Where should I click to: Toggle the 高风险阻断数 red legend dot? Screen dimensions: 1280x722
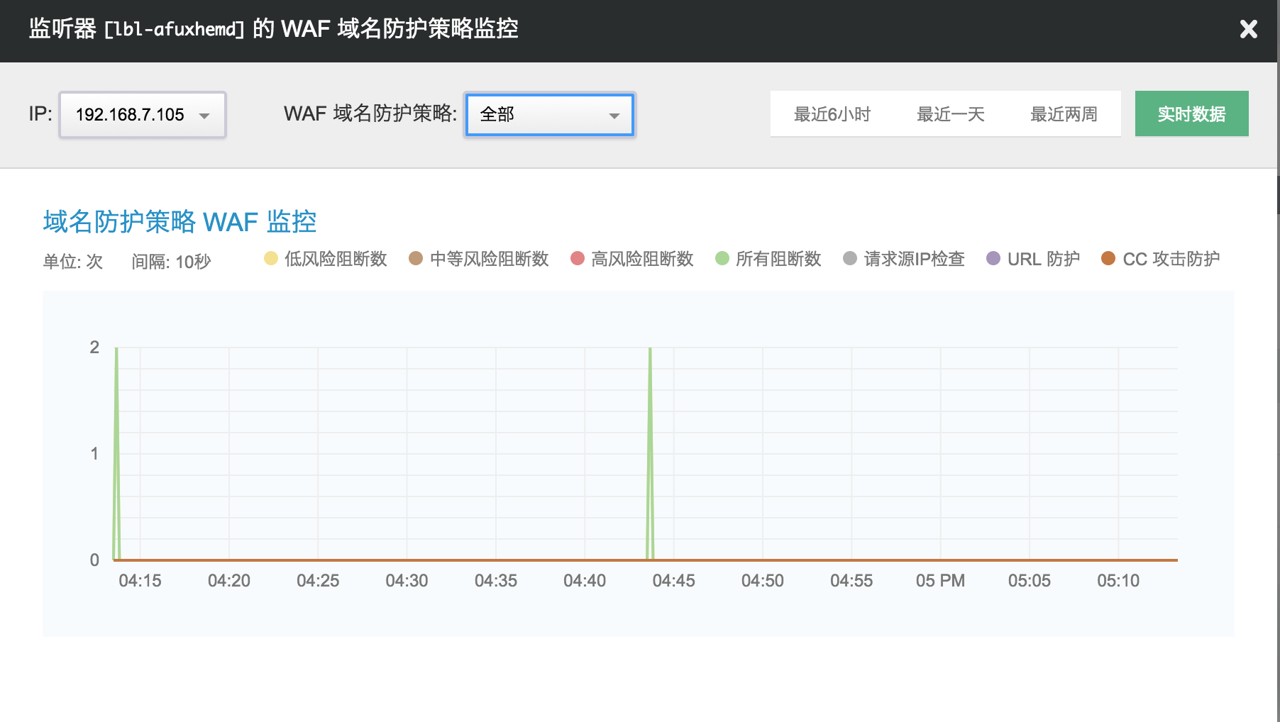tap(578, 259)
